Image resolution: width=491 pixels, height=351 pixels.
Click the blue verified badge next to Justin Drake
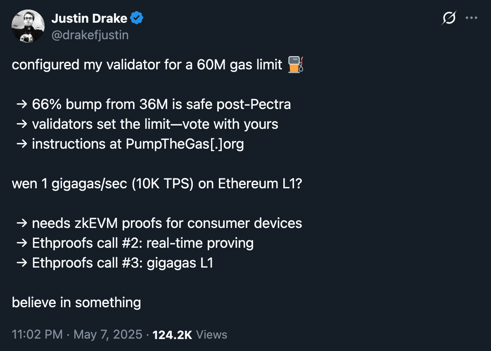pyautogui.click(x=137, y=18)
